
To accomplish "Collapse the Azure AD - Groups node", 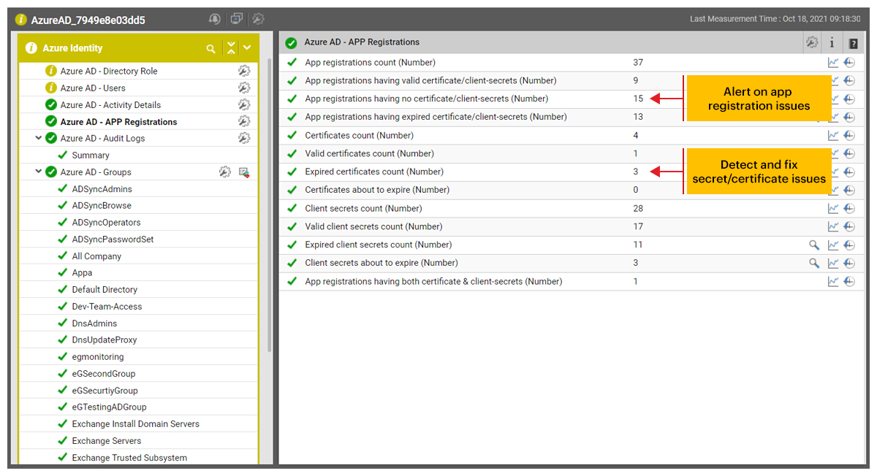I will tap(38, 172).
